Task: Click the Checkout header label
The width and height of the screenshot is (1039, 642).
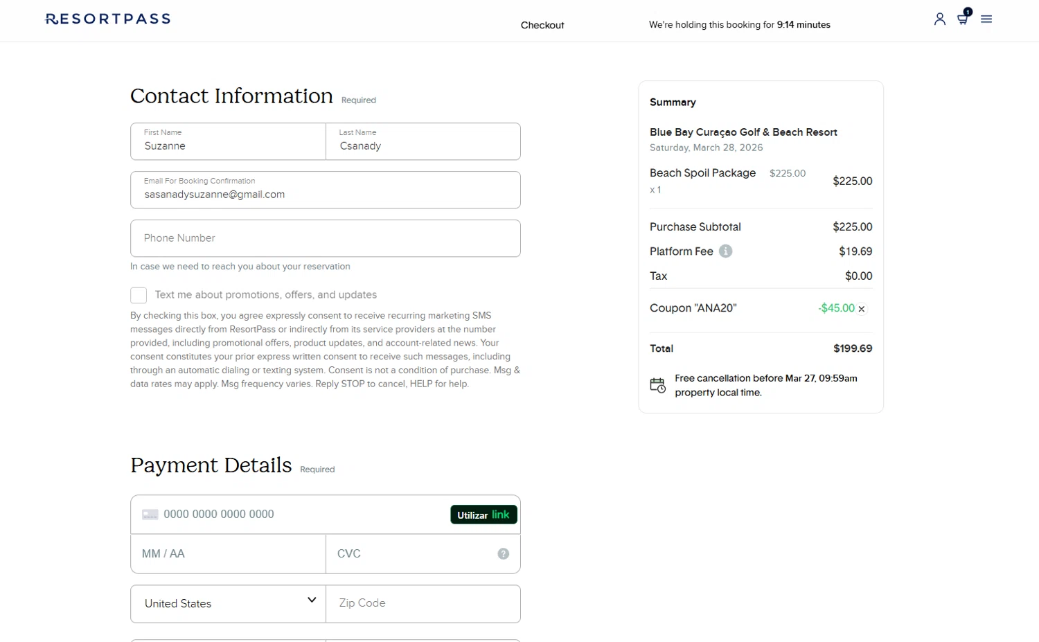Action: coord(542,25)
